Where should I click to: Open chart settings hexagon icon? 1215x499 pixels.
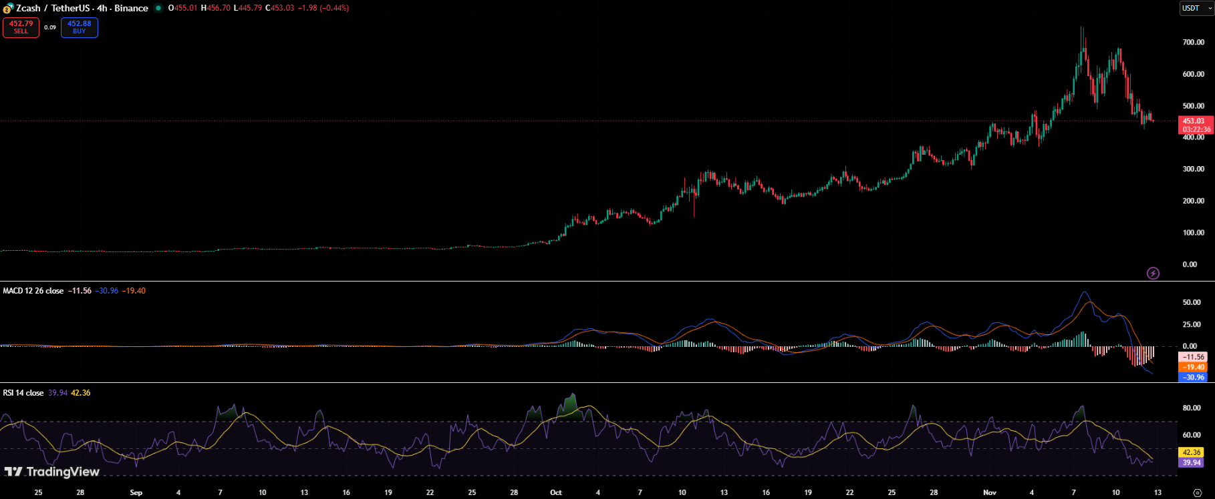1197,493
